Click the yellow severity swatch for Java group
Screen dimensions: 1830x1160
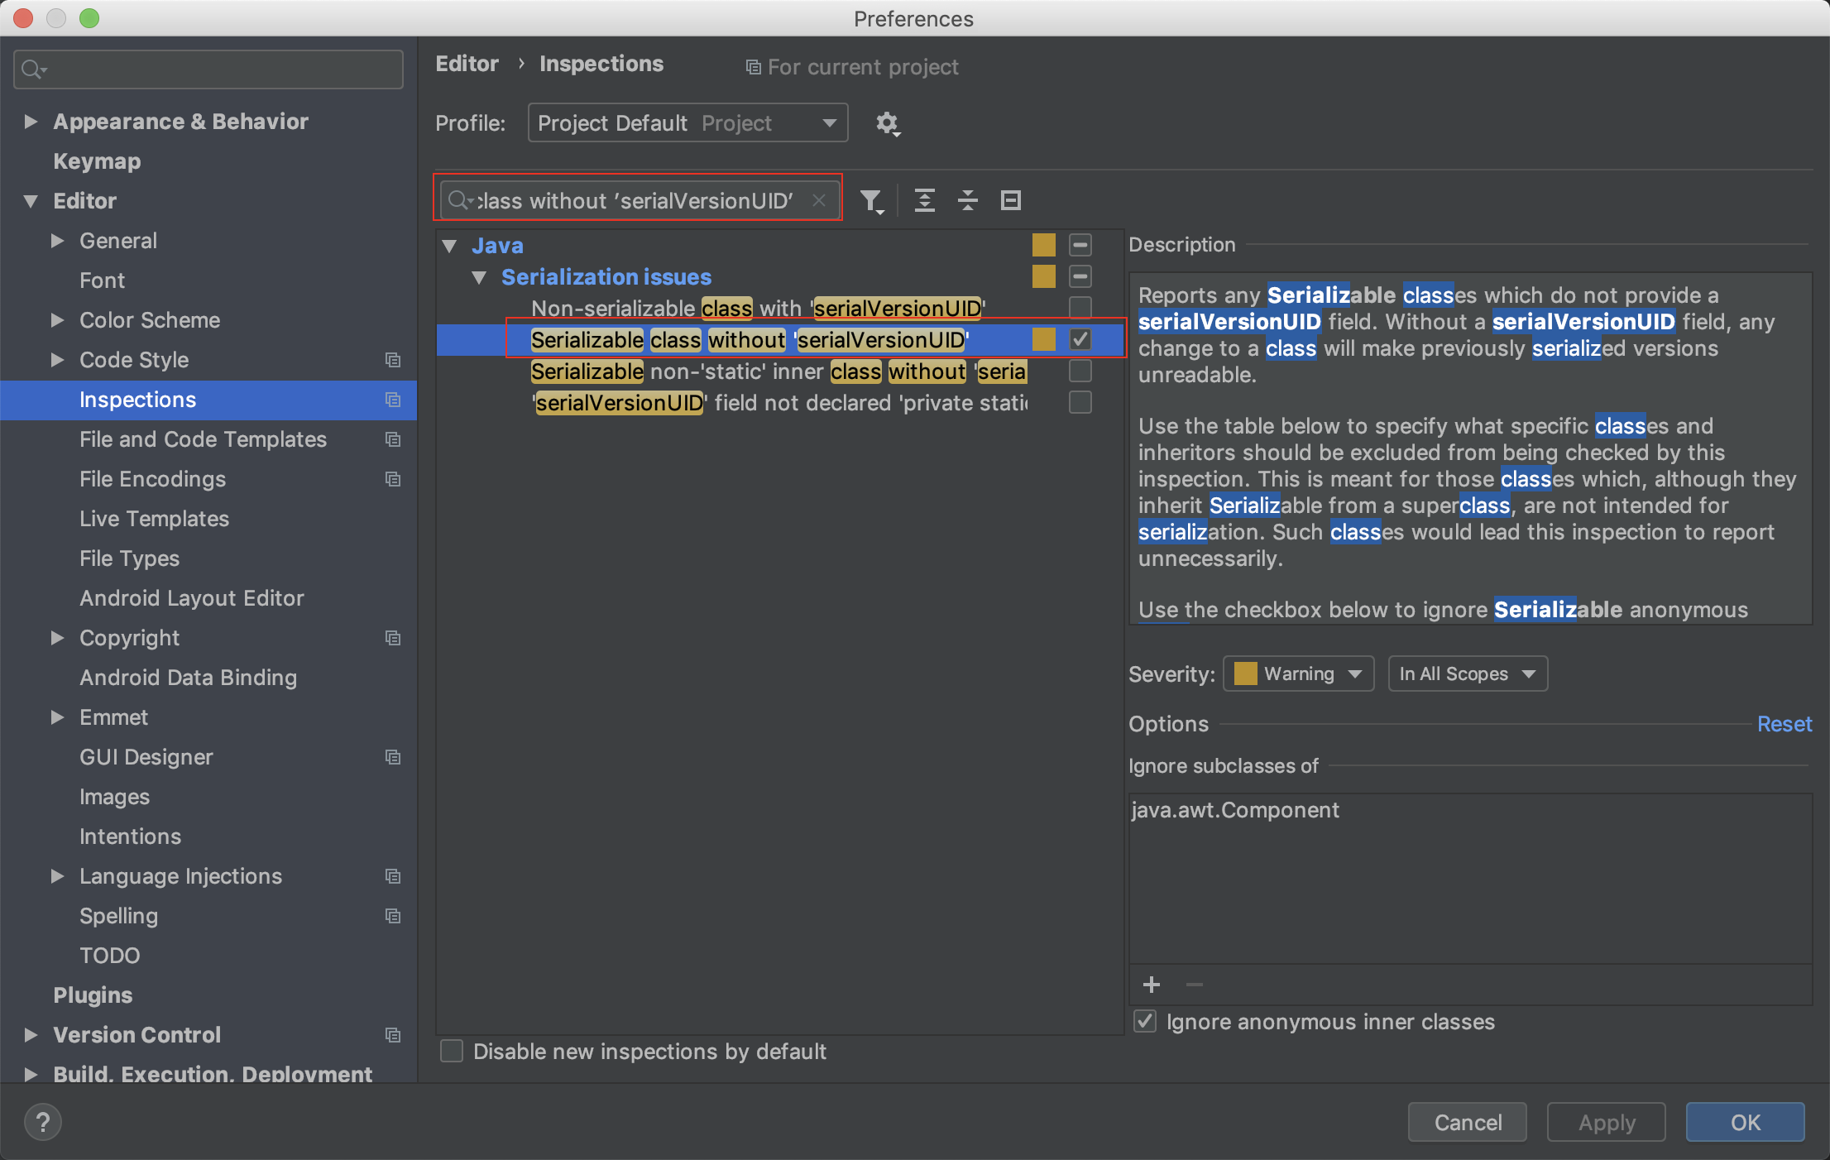(1043, 245)
